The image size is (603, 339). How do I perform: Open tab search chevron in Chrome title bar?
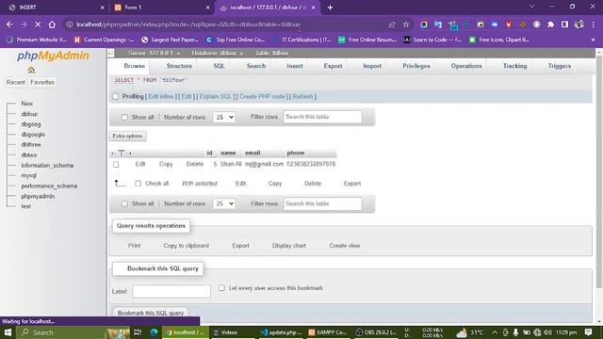tap(531, 7)
